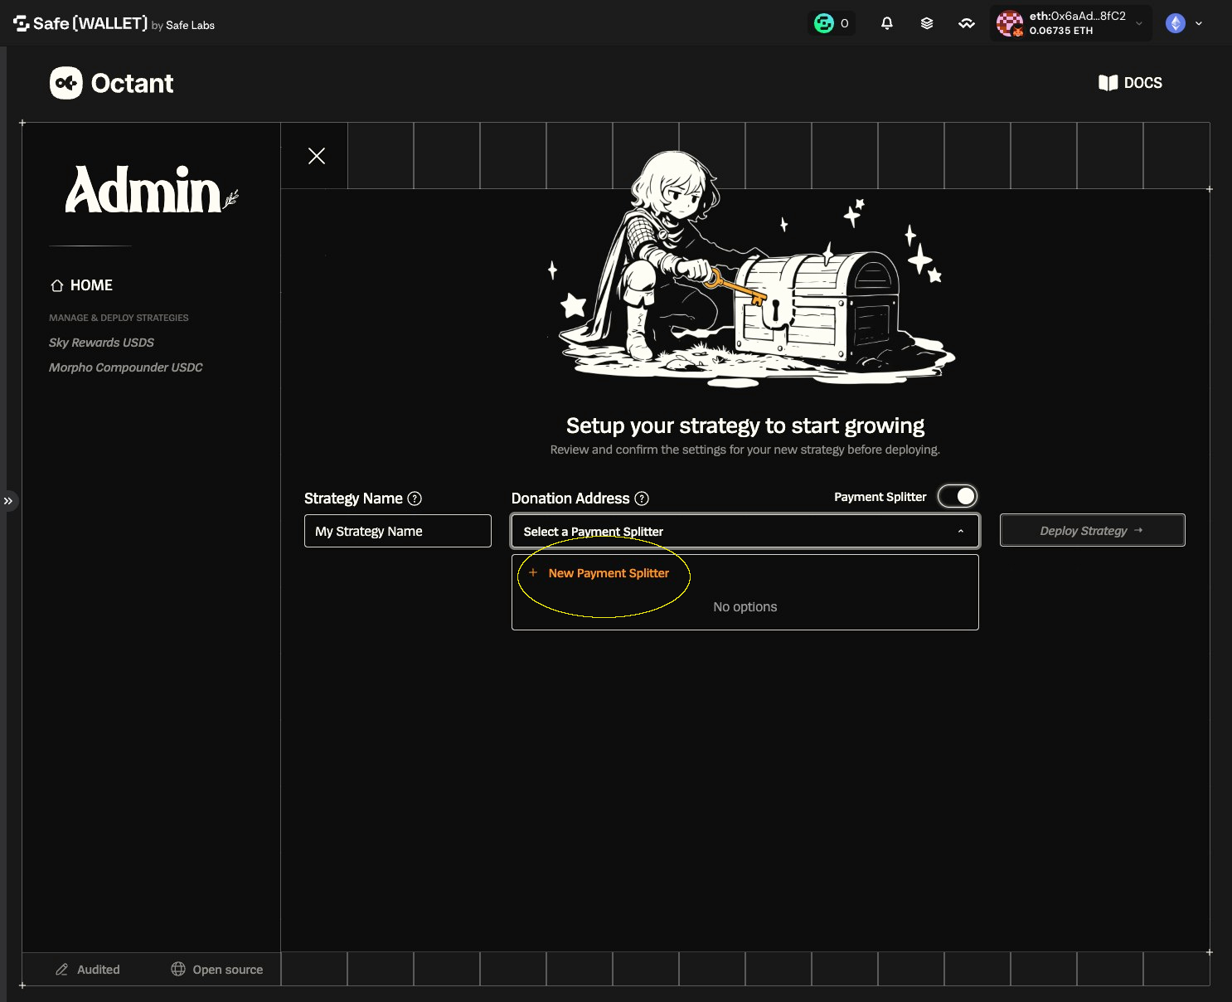Screen dimensions: 1232x1002
Task: Click the Octant logo icon
Action: [x=66, y=83]
